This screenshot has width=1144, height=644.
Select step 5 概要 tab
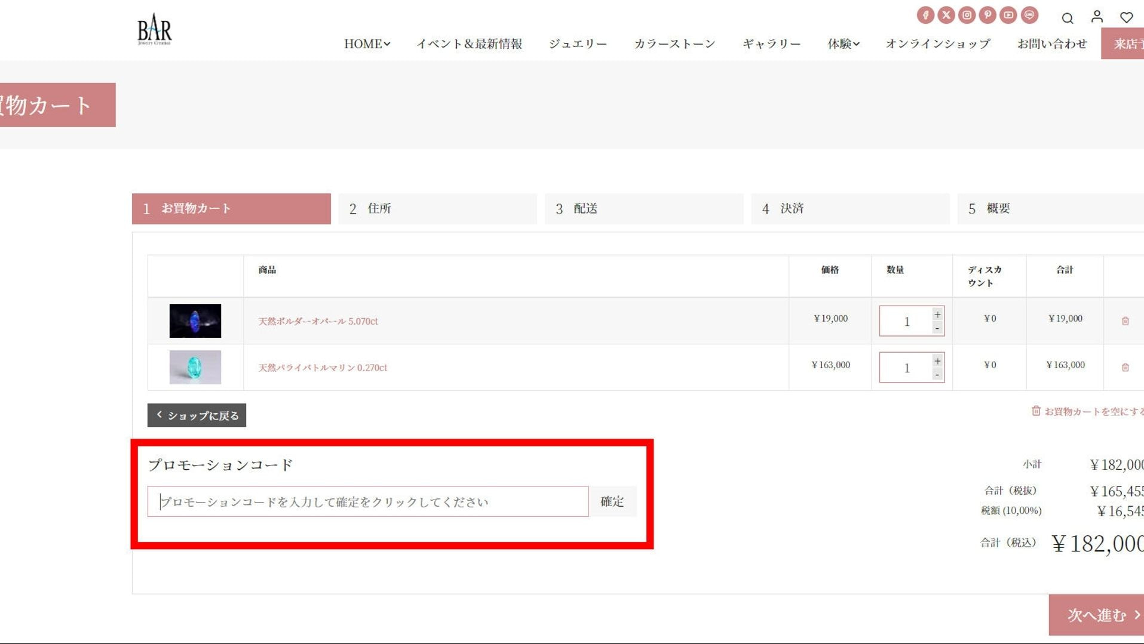pyautogui.click(x=1051, y=209)
